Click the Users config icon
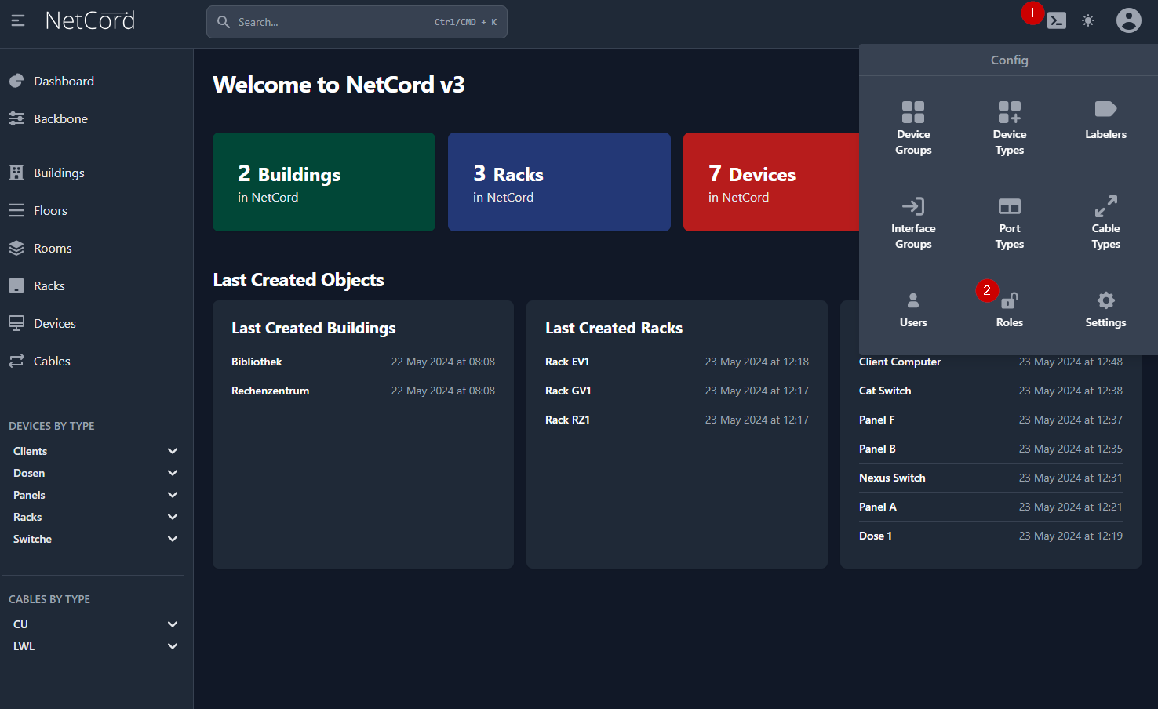 click(x=913, y=301)
